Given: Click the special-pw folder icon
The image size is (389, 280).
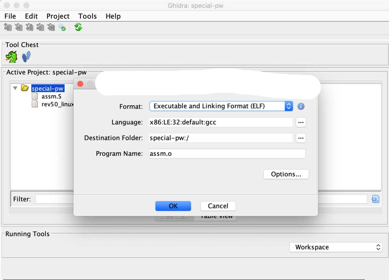Looking at the screenshot, I should click(x=25, y=88).
